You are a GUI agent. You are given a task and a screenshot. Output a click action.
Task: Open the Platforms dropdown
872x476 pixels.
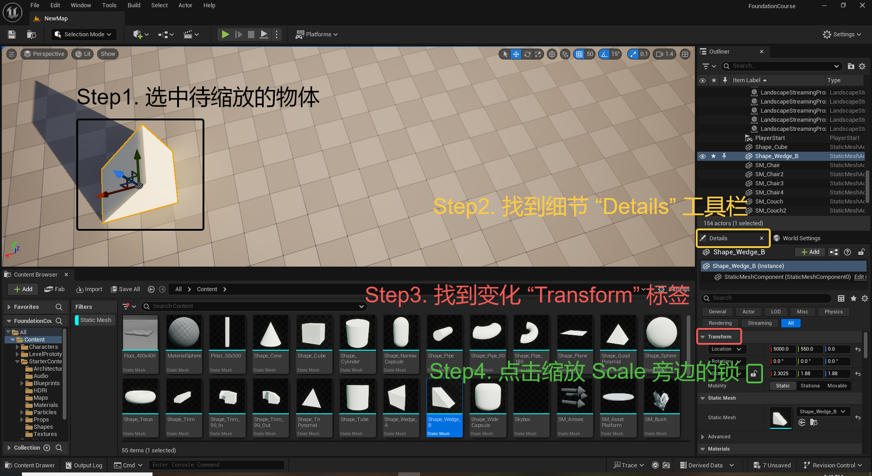317,35
